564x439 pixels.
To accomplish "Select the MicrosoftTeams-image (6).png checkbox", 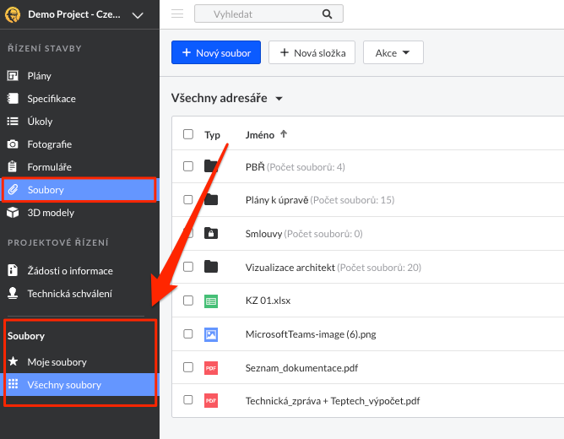I will tap(188, 334).
